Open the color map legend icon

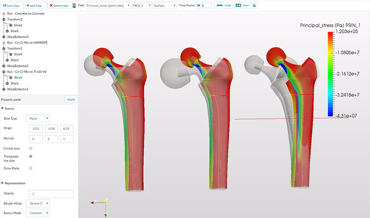(74, 5)
